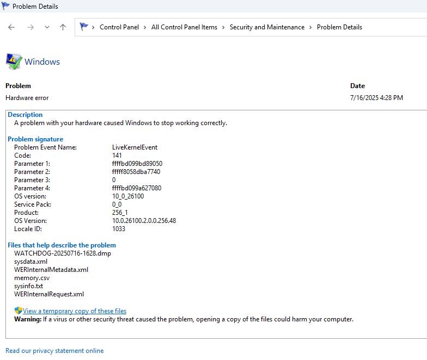Go to All Control Panel Items breadcrumb
Viewport: 427px width, 360px height.
coord(184,27)
